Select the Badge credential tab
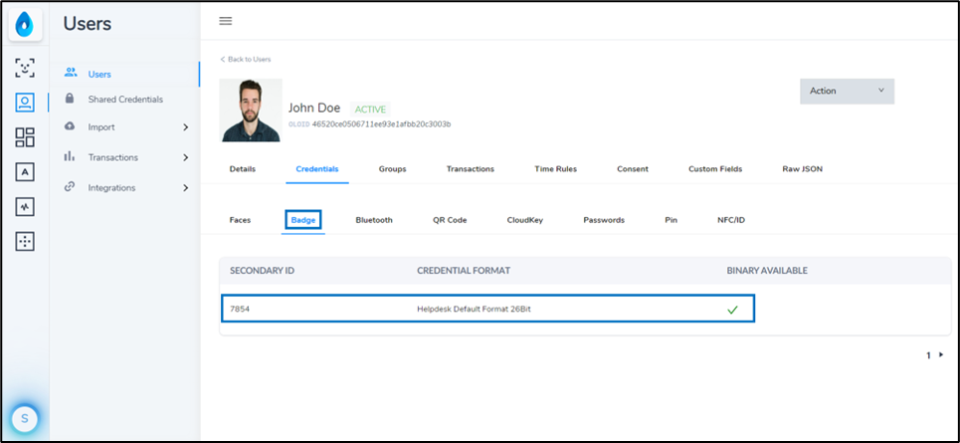The image size is (960, 443). pos(303,220)
